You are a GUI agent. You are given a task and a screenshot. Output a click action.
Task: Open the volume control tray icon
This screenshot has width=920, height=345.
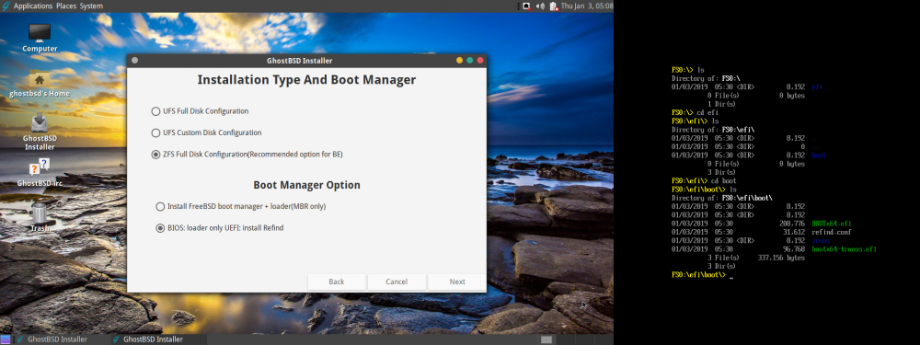click(x=540, y=6)
